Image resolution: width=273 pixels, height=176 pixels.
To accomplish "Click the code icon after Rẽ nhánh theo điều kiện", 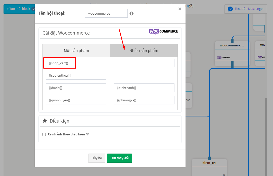I will (87, 134).
